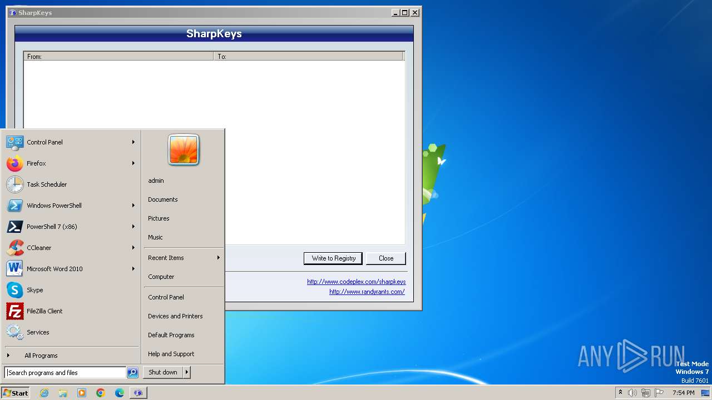Click the From: column header
Image resolution: width=712 pixels, height=400 pixels.
(118, 56)
